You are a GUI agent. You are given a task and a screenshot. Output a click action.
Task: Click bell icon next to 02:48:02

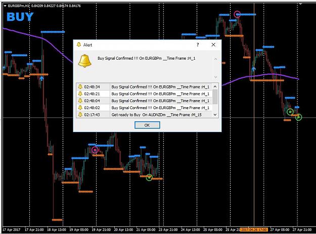(x=80, y=108)
